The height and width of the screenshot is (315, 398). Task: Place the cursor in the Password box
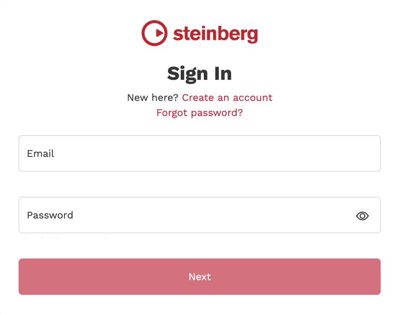tap(187, 215)
